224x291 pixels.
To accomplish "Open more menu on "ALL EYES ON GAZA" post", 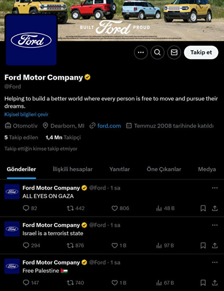I will pyautogui.click(x=215, y=188).
